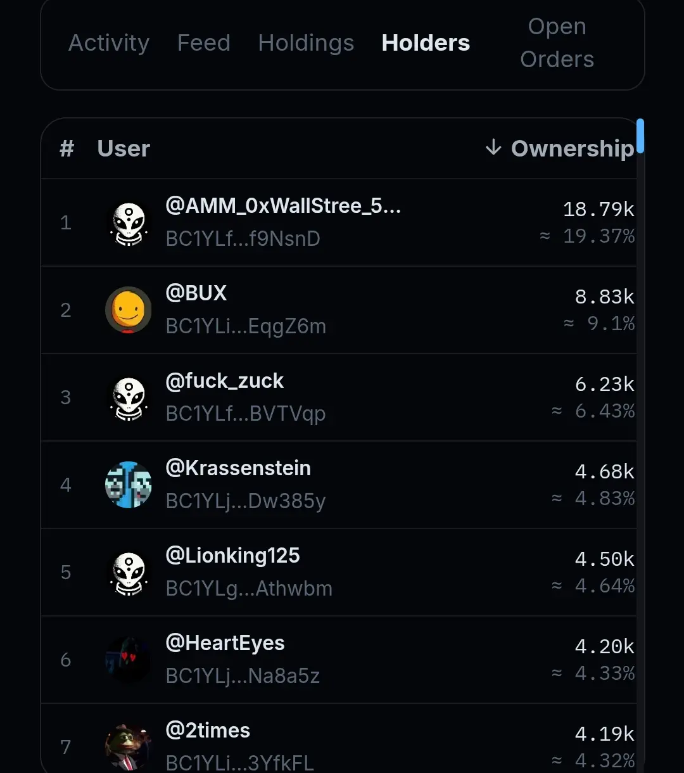Click the downward sort arrow beside Ownership
684x773 pixels.
pos(493,148)
